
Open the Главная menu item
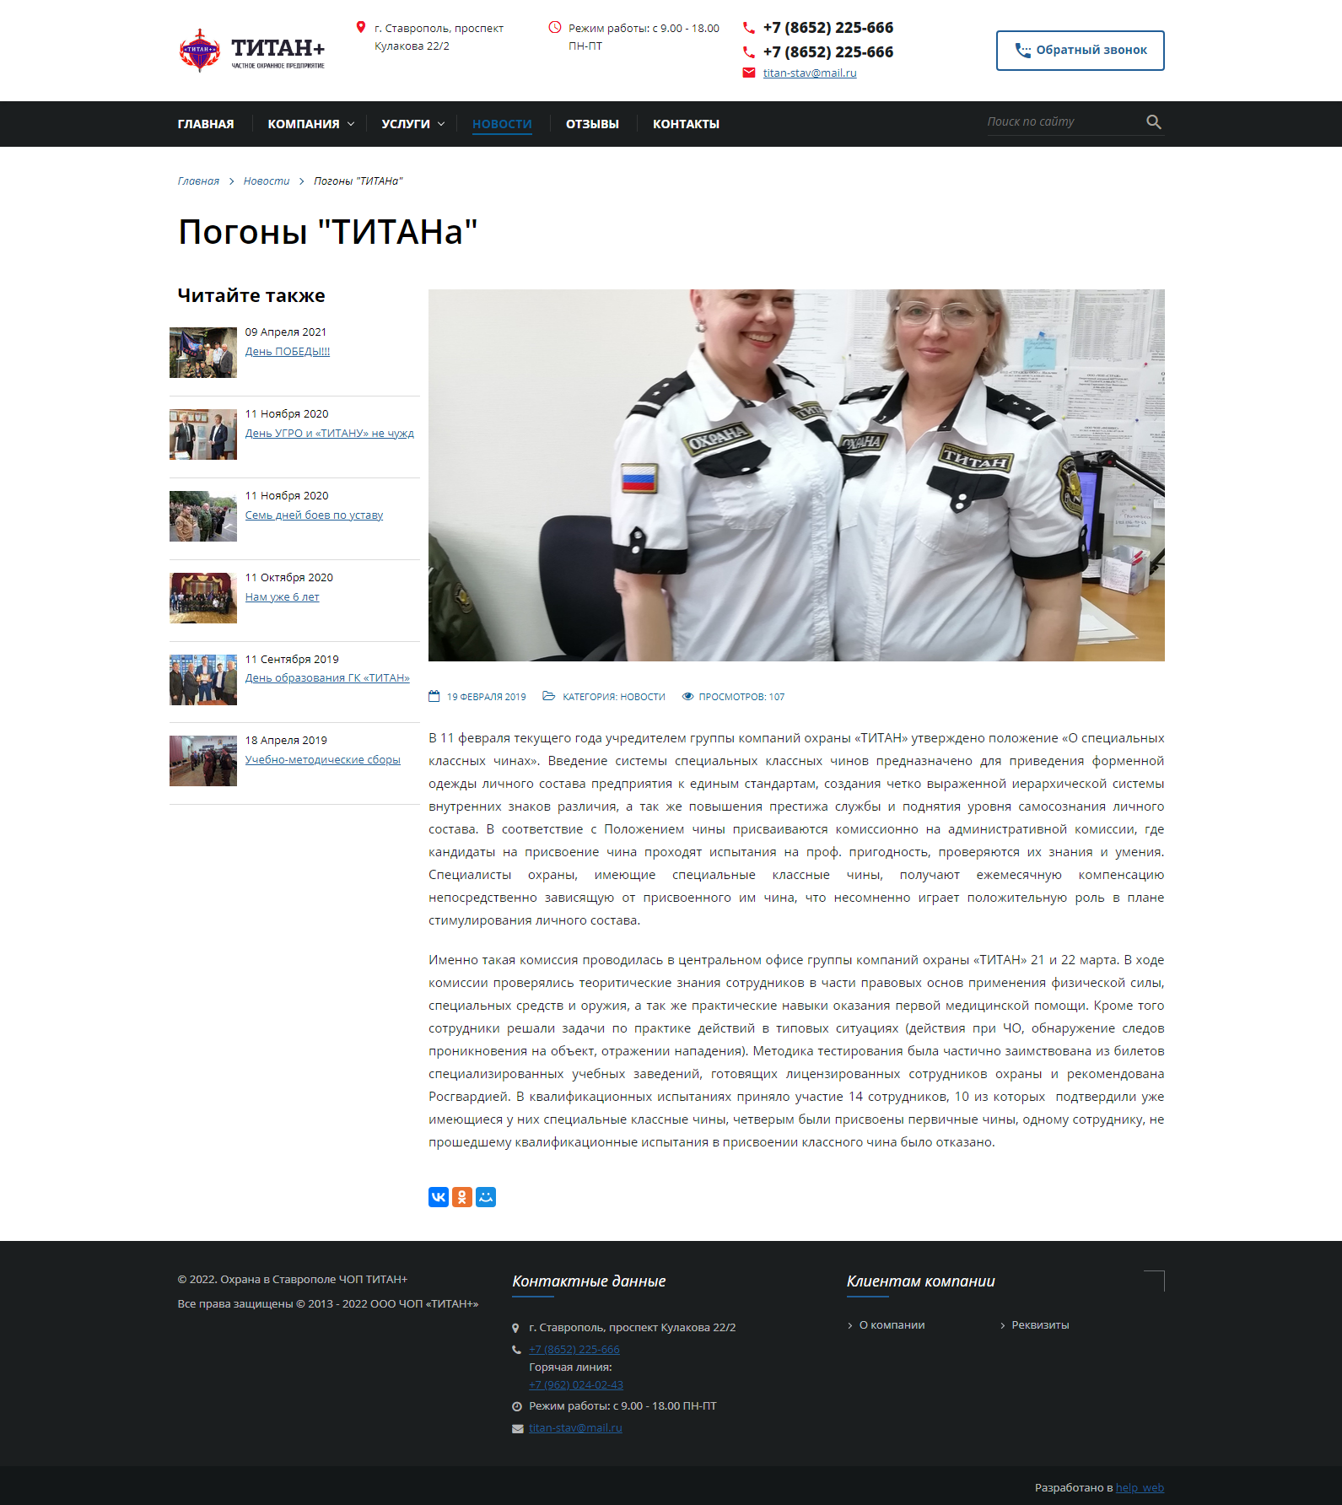pyautogui.click(x=206, y=124)
